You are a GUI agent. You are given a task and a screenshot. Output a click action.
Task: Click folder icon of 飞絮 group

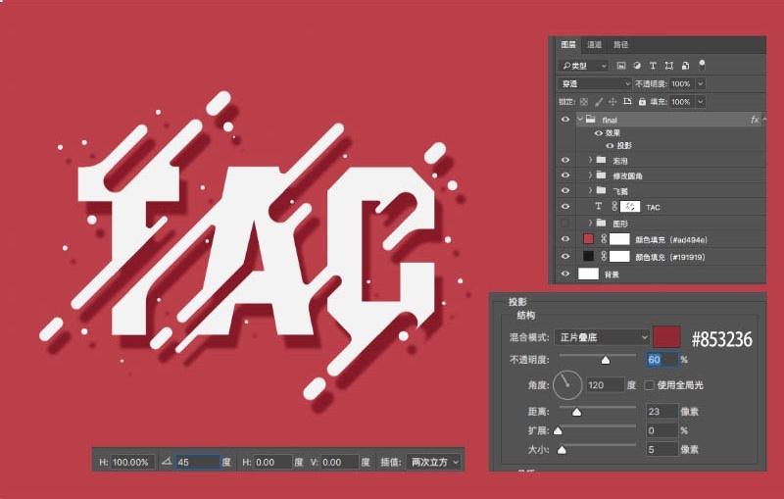tap(601, 190)
